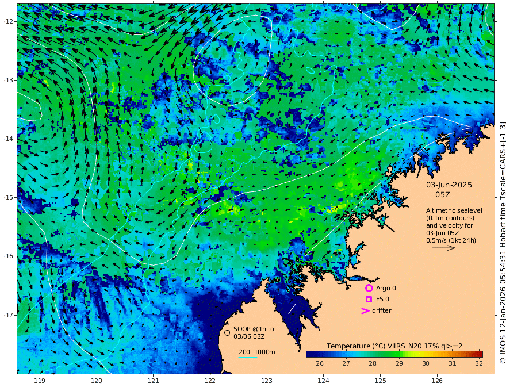Click the colorbar tick label 29
This screenshot has height=391, width=506.
[x=399, y=363]
